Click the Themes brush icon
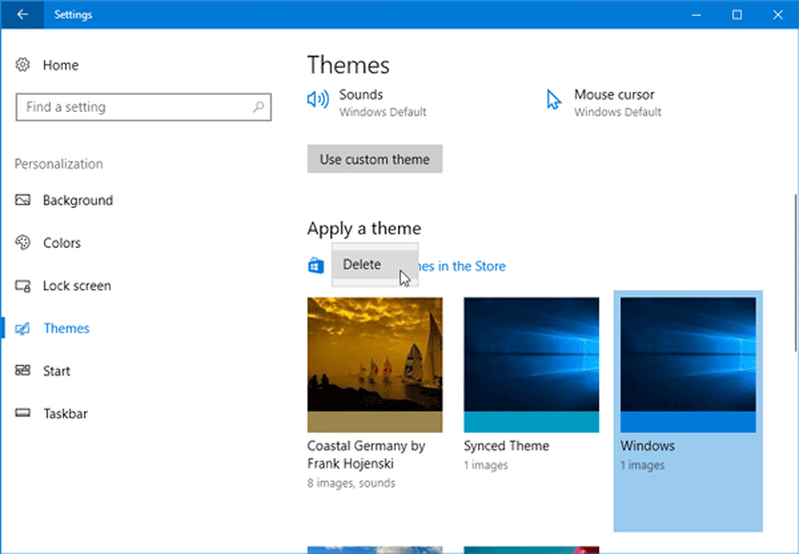Screen dimensions: 799x554 pyautogui.click(x=22, y=329)
